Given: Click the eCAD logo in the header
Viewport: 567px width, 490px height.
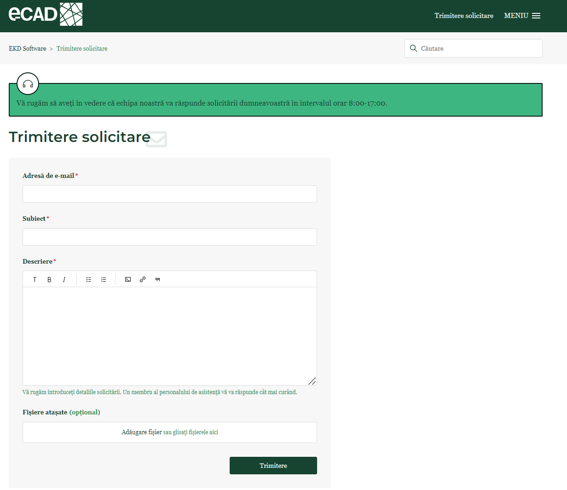Looking at the screenshot, I should pyautogui.click(x=46, y=14).
